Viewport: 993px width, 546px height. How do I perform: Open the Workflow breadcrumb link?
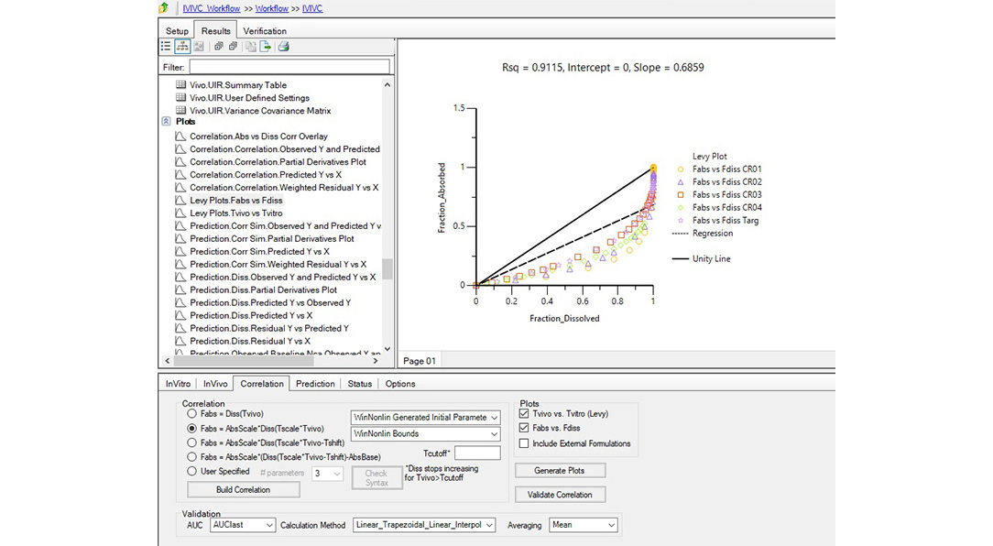[x=272, y=8]
